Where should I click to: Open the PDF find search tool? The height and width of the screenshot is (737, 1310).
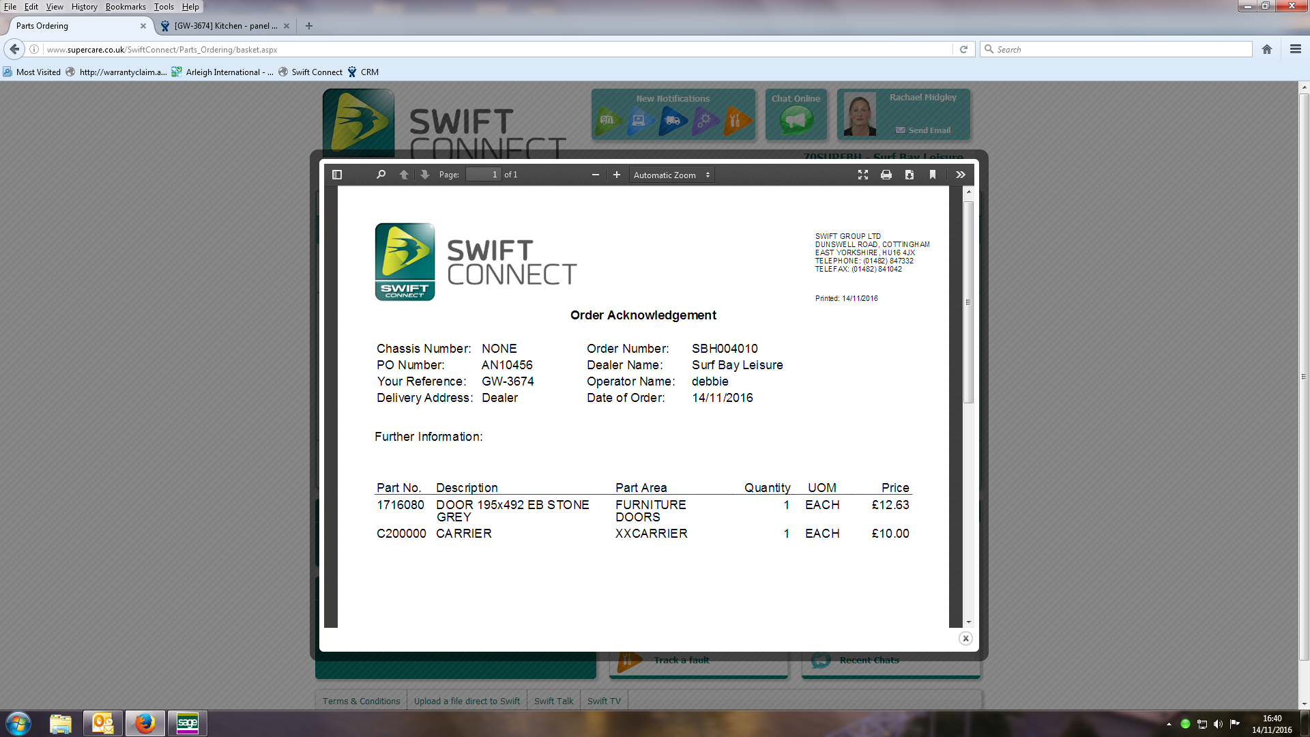[381, 175]
